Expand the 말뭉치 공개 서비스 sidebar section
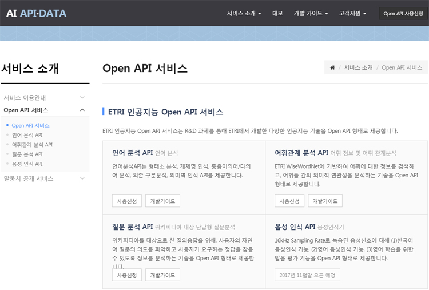Image resolution: width=429 pixels, height=290 pixels. coord(45,178)
